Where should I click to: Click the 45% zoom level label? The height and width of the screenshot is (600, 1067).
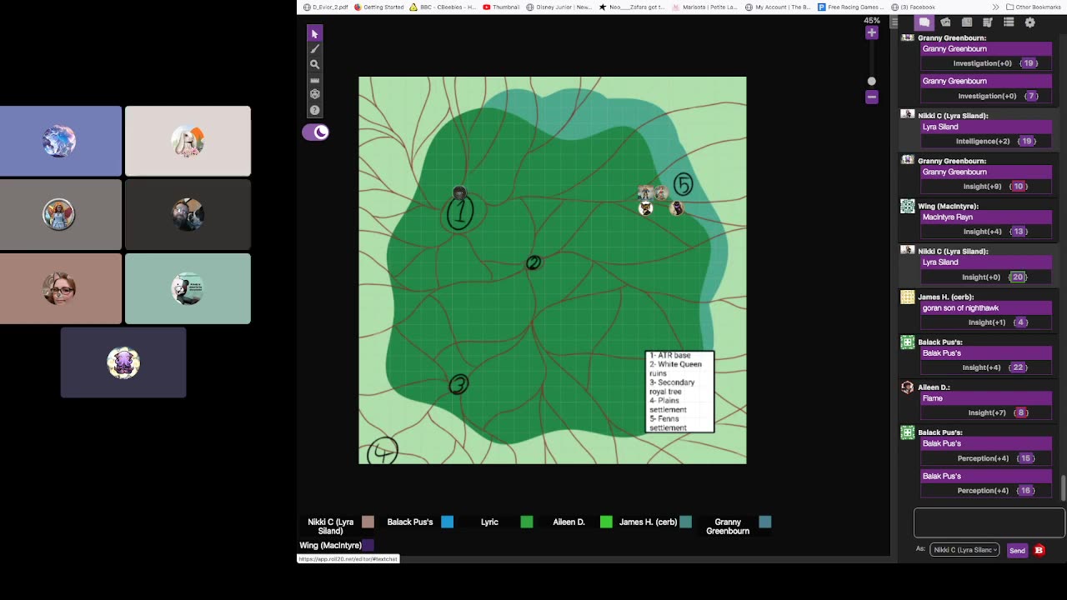871,20
